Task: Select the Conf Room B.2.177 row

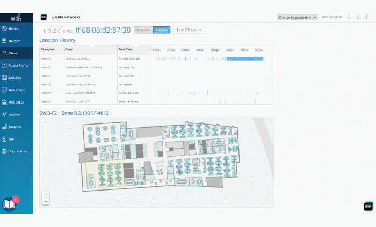Action: tap(157, 76)
